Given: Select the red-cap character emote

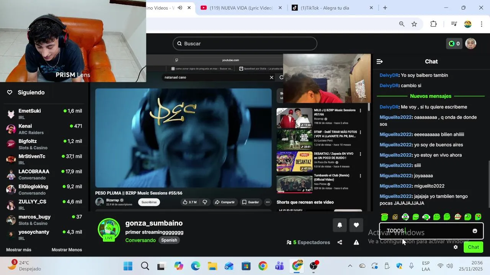Looking at the screenshot, I should click(457, 217).
